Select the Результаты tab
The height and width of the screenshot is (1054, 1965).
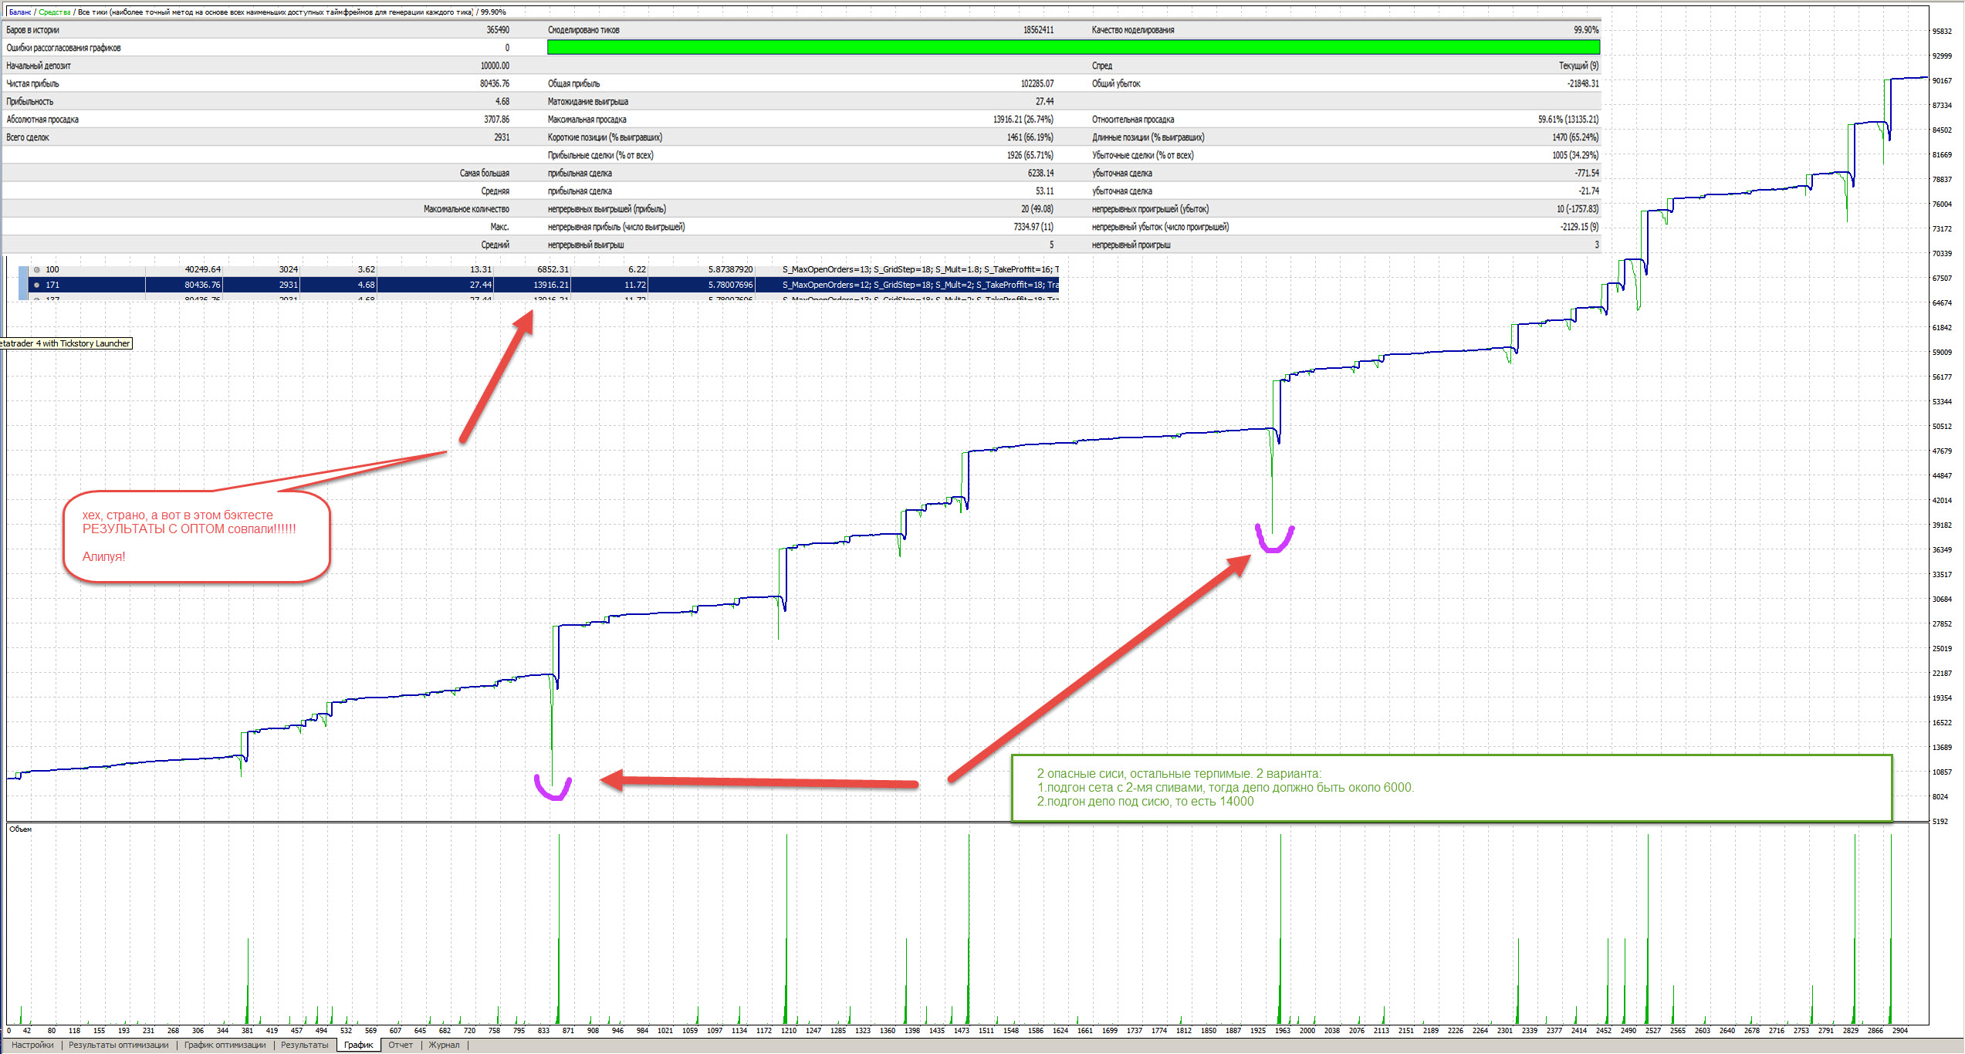tap(304, 1045)
